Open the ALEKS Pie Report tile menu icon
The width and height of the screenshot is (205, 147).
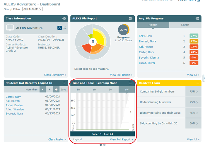[130, 18]
